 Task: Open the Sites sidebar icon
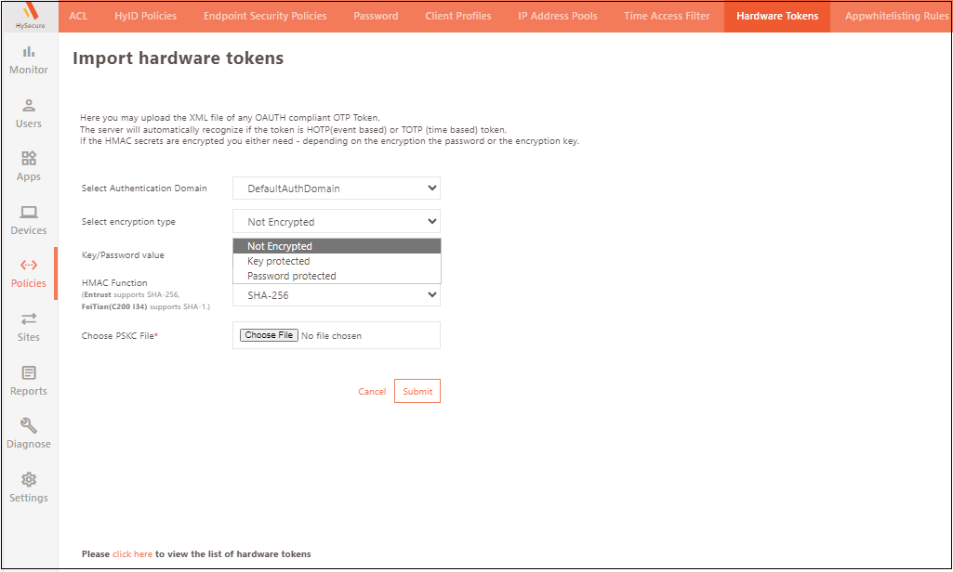(x=29, y=319)
